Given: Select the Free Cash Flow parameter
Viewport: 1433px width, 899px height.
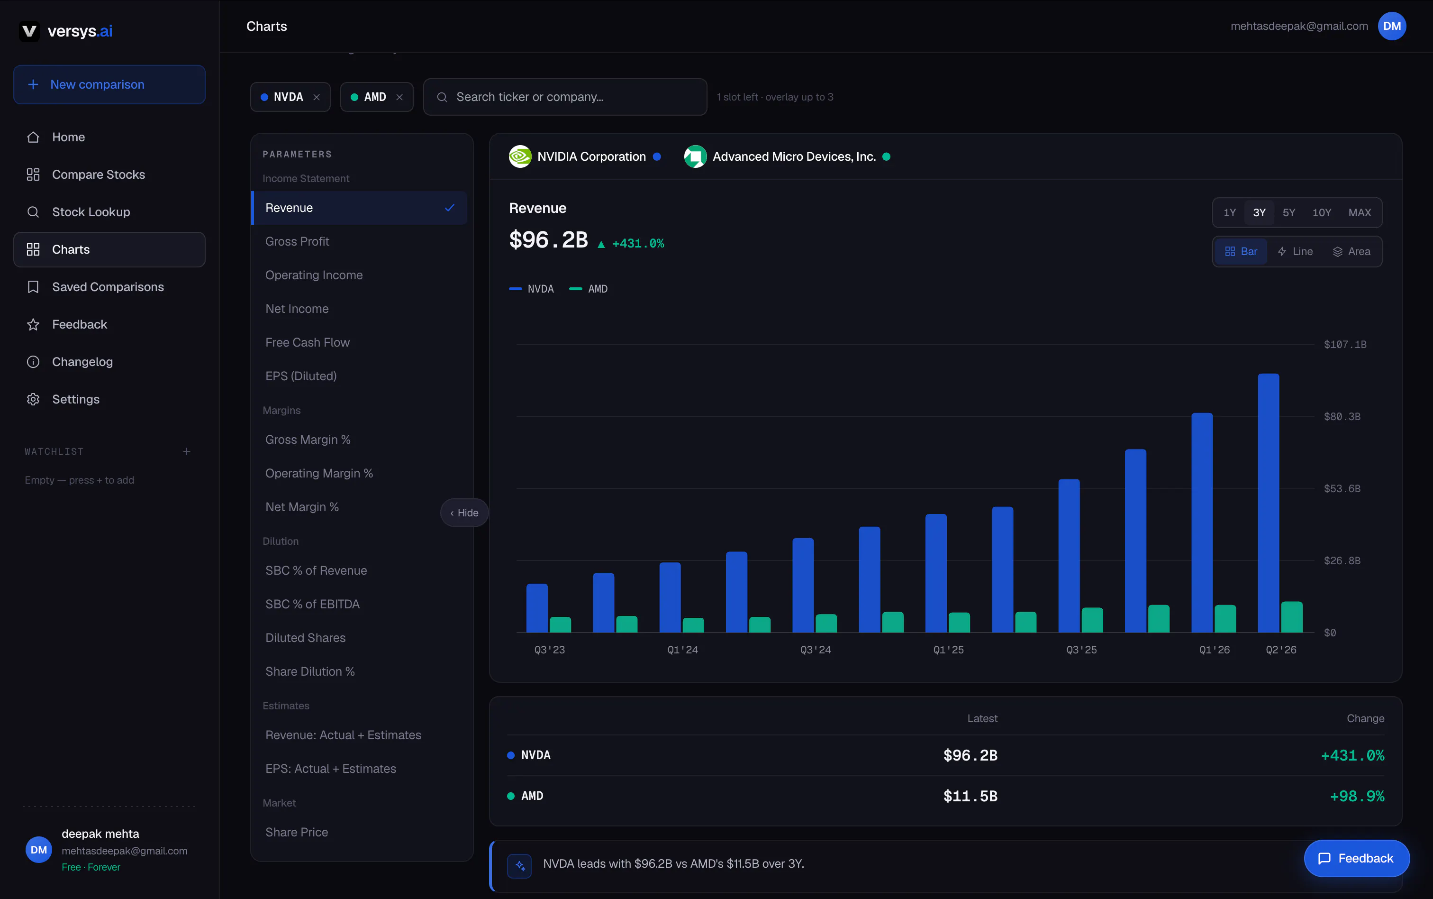Looking at the screenshot, I should 360,343.
